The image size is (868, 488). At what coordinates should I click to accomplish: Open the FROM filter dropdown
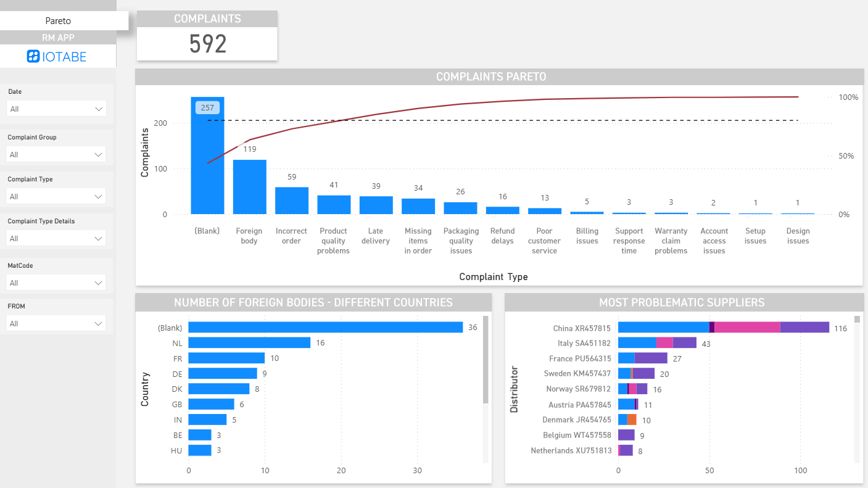[x=56, y=323]
